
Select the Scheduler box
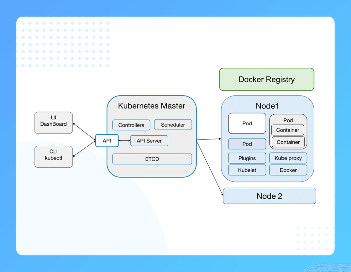point(173,125)
